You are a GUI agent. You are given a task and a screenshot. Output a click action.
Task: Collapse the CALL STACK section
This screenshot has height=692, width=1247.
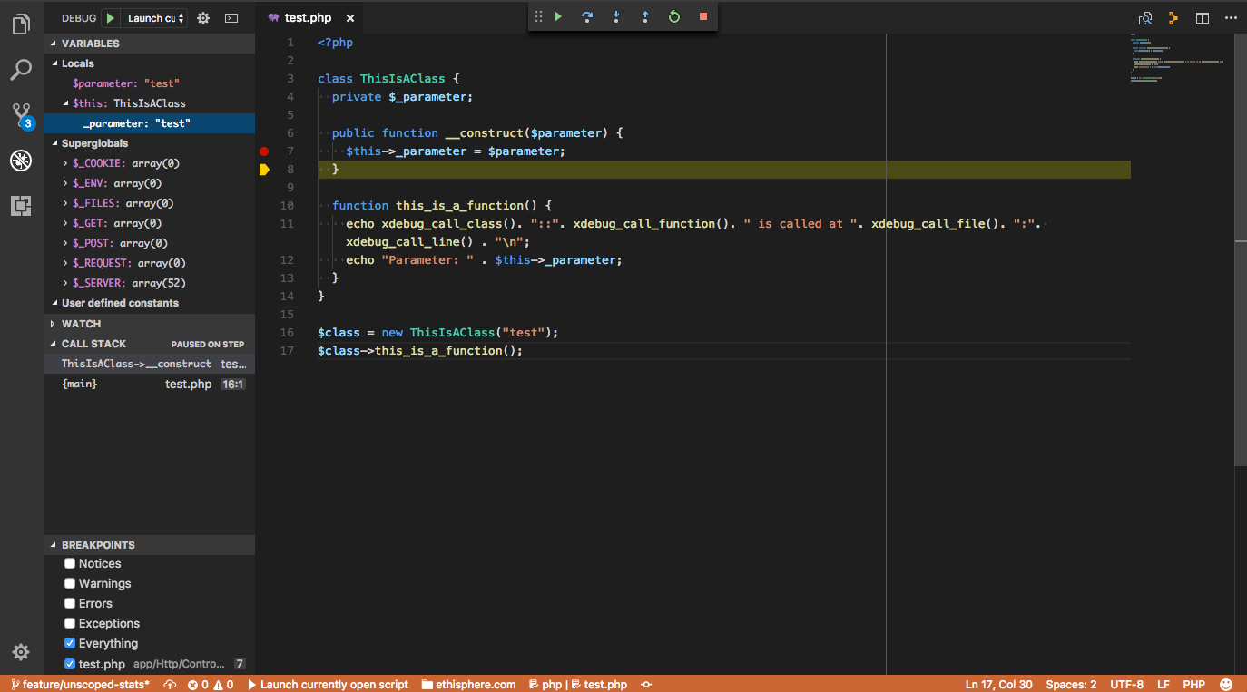coord(149,344)
